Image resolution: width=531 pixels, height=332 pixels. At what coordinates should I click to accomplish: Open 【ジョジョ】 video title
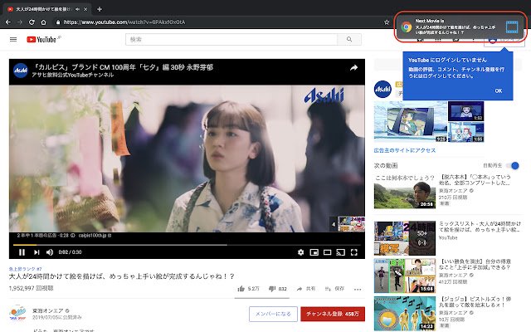(x=475, y=302)
